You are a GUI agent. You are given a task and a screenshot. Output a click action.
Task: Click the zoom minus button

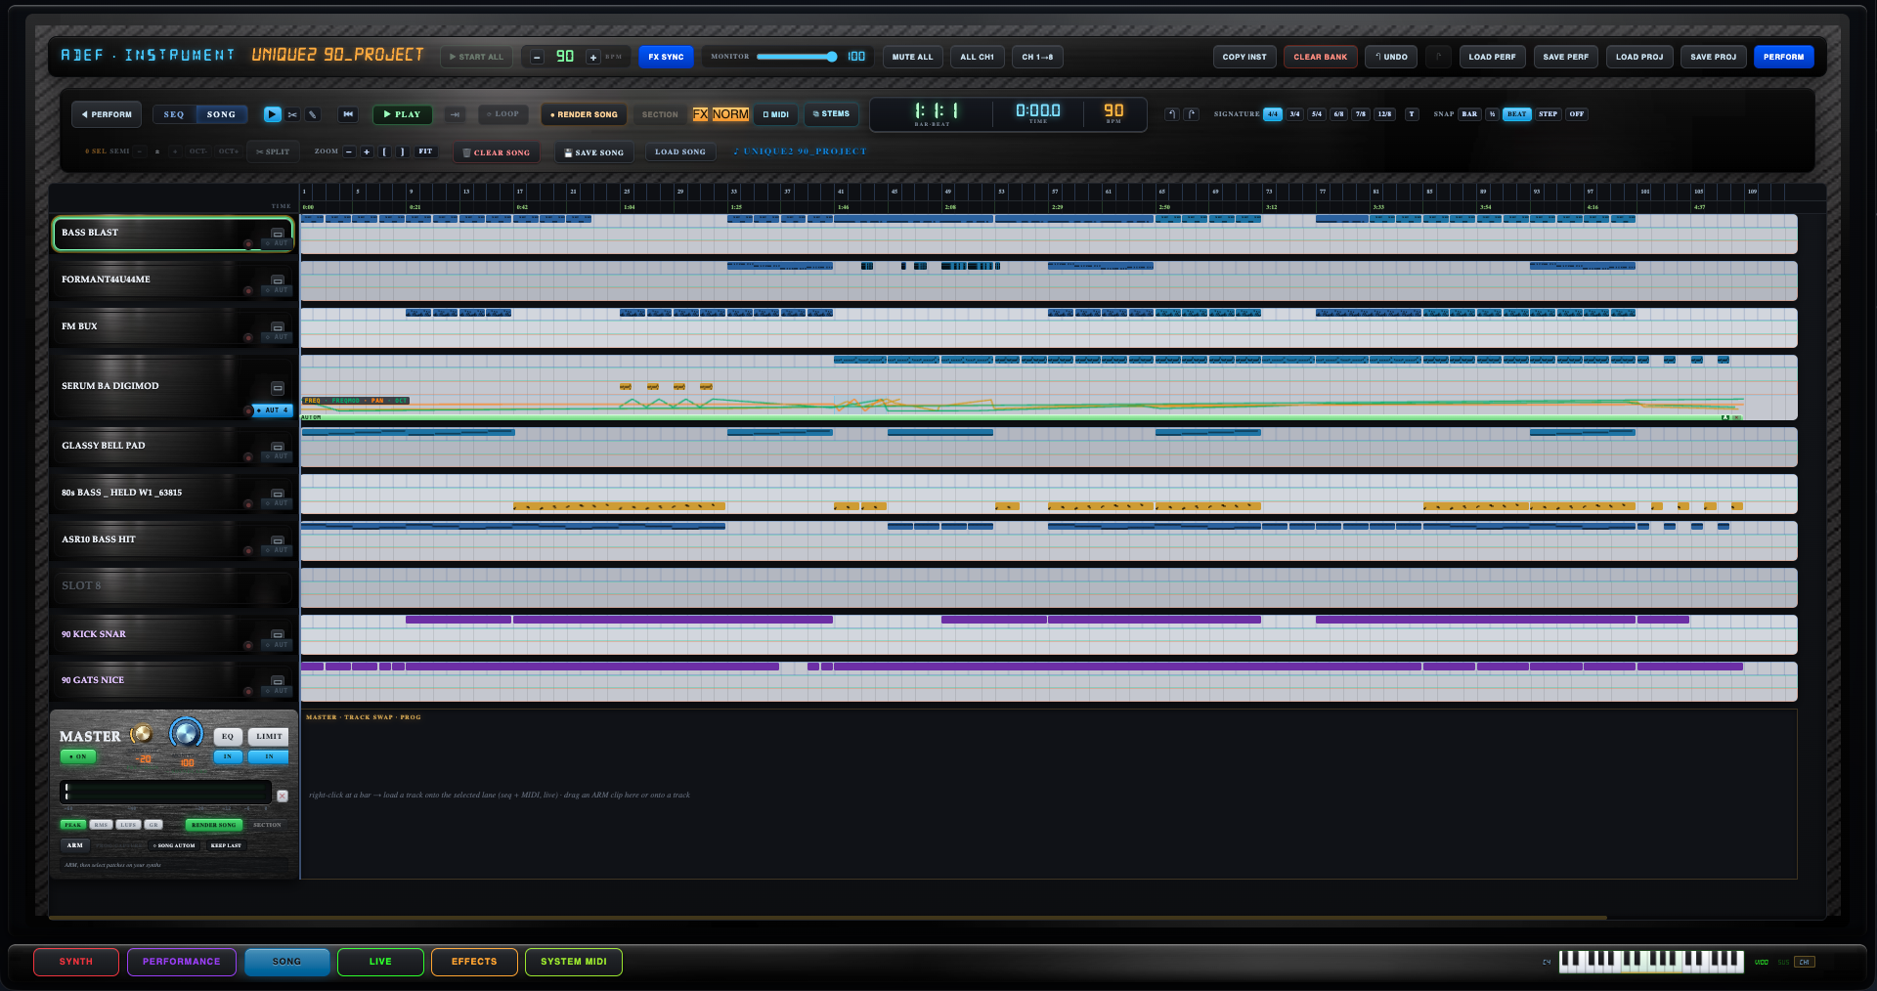pos(349,151)
